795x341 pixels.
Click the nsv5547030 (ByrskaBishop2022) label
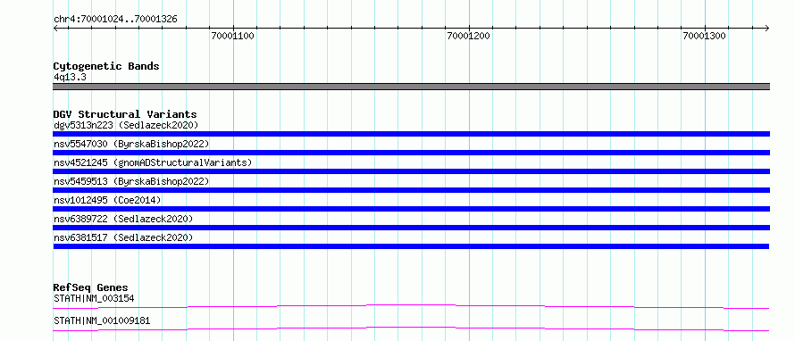[131, 144]
